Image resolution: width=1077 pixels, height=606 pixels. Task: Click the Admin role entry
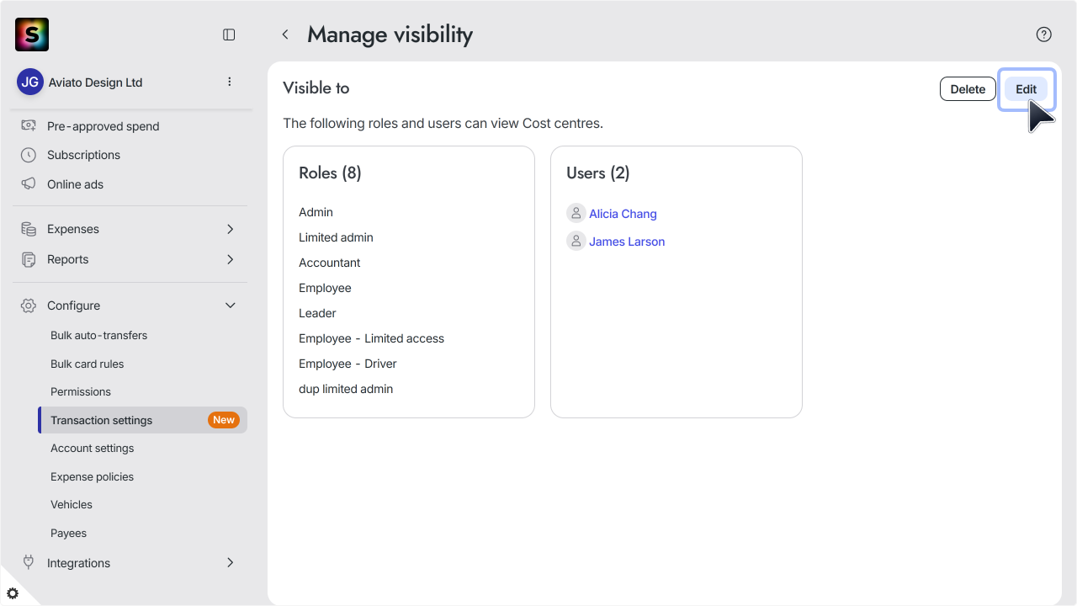316,212
